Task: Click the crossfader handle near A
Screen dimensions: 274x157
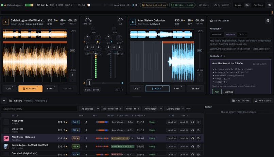Action: pyautogui.click(x=89, y=83)
